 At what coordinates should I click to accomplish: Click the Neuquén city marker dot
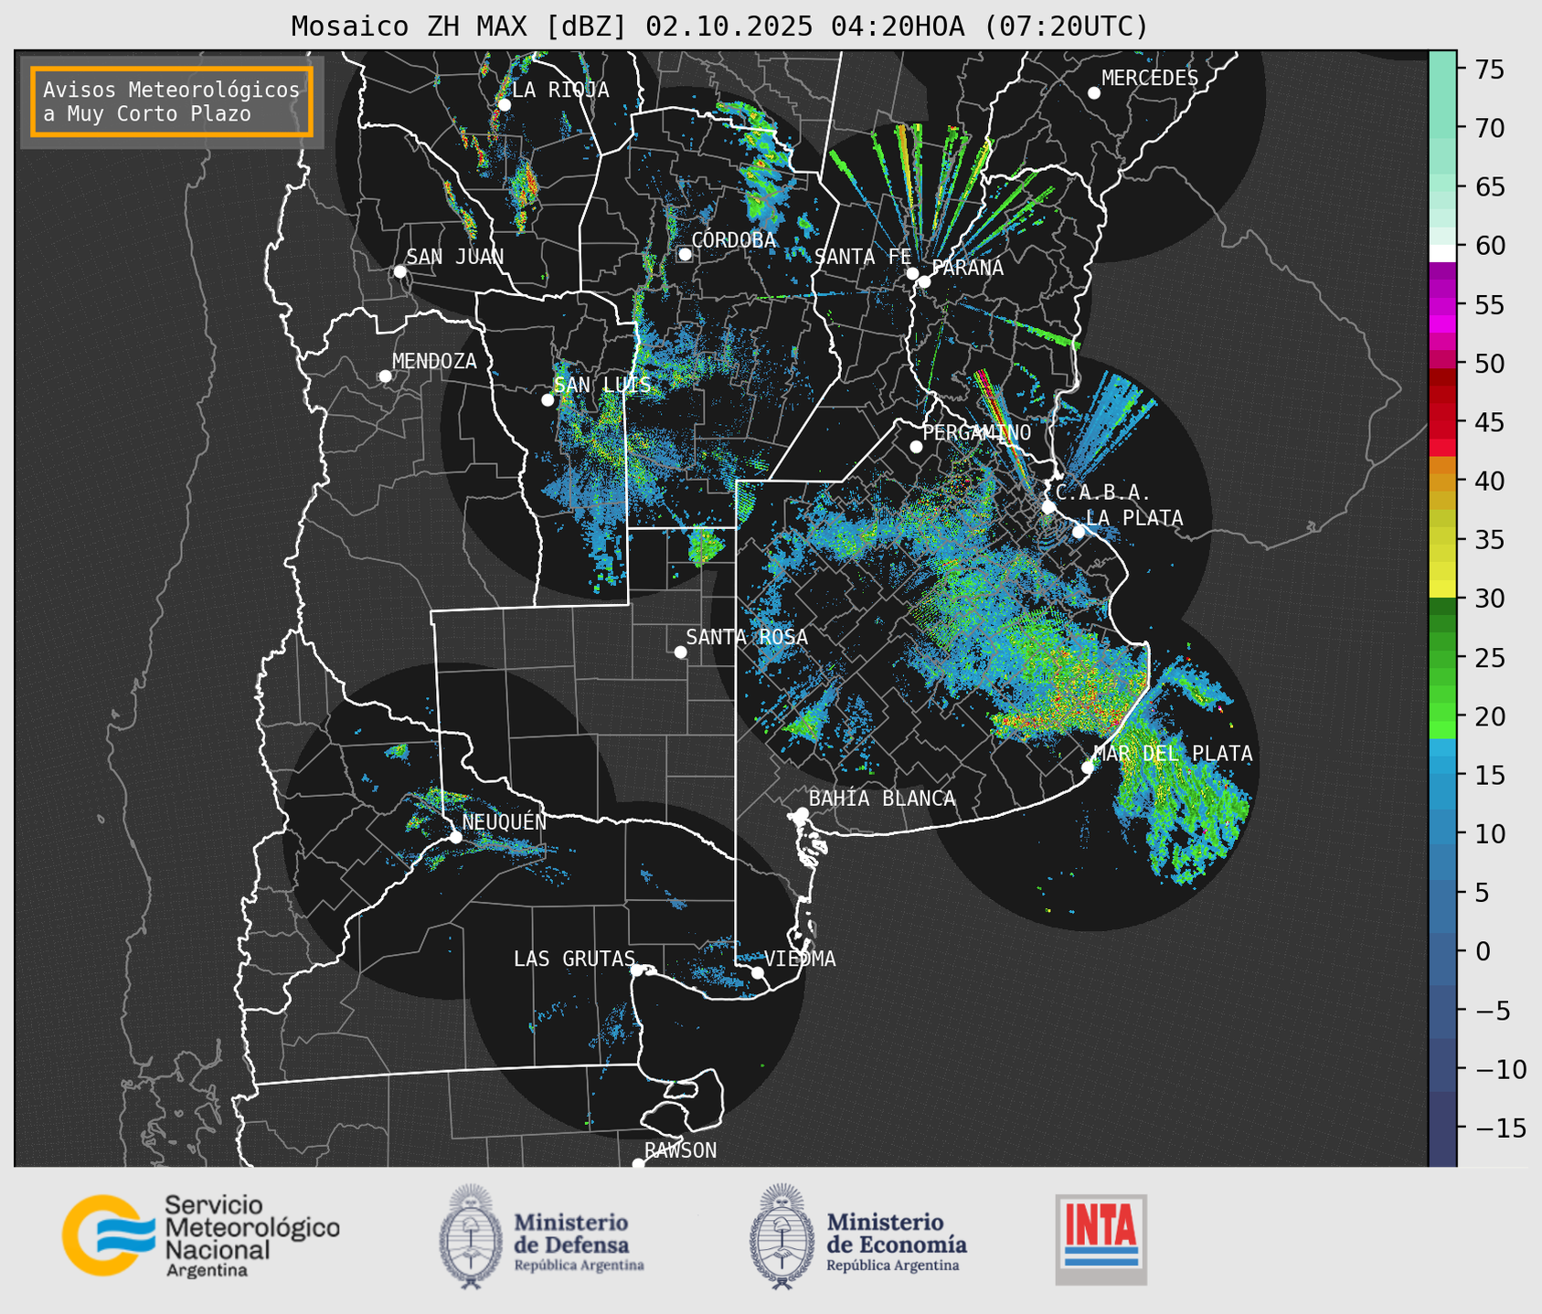tap(455, 837)
